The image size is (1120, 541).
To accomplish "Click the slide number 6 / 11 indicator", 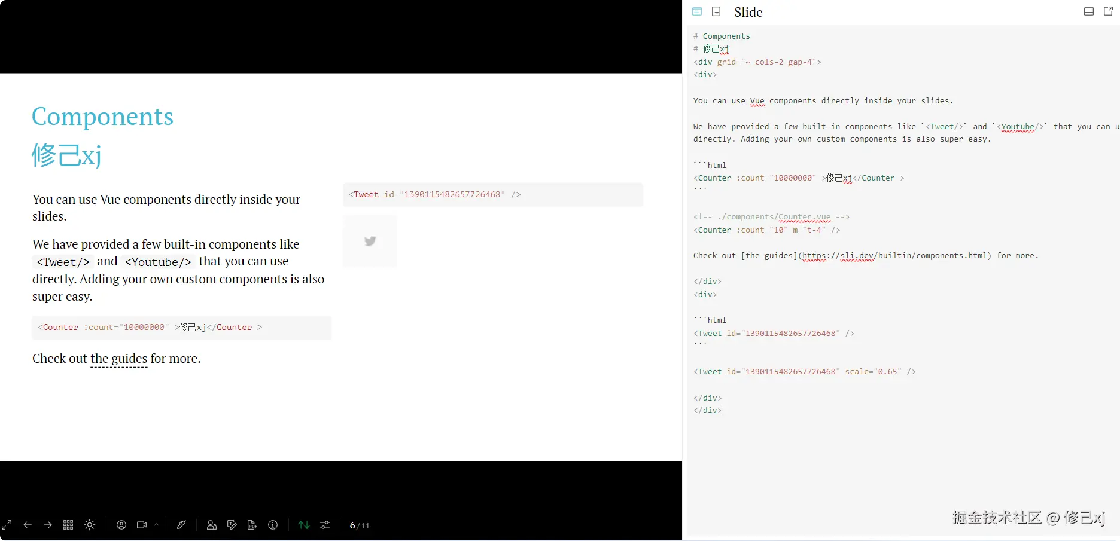I will pos(360,525).
